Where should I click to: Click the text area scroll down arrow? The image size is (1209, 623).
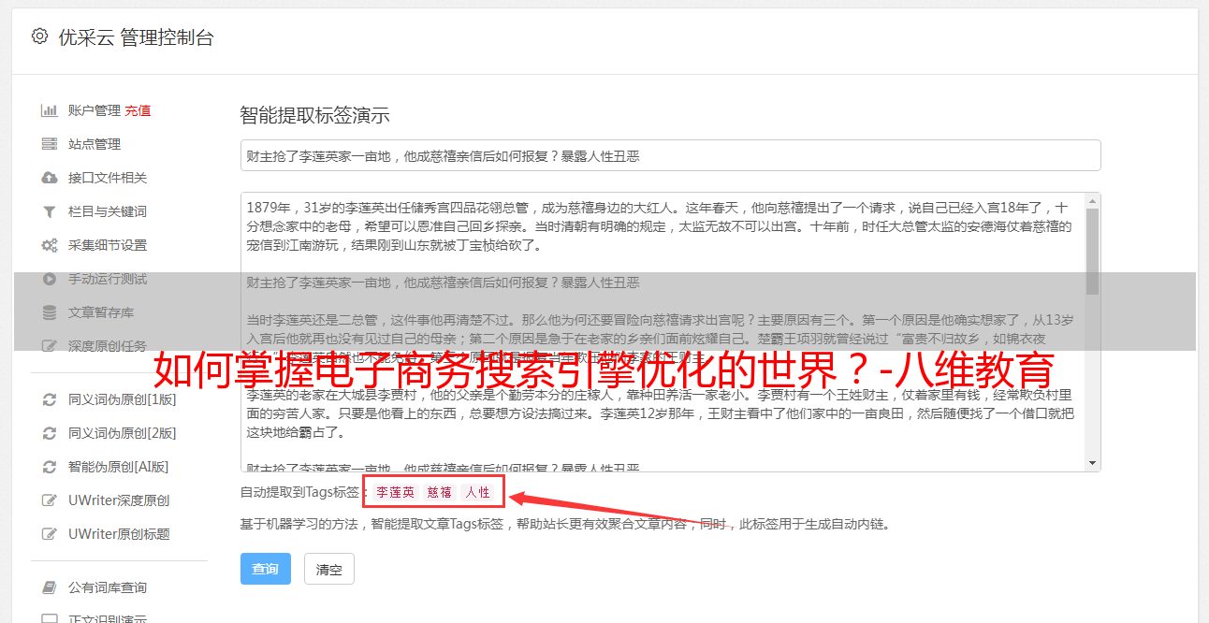1092,463
